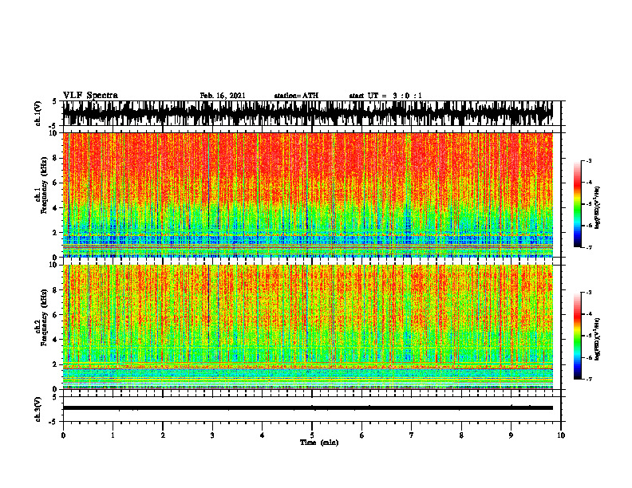
Task: Click the "6" minute tick label
Action: click(x=362, y=435)
